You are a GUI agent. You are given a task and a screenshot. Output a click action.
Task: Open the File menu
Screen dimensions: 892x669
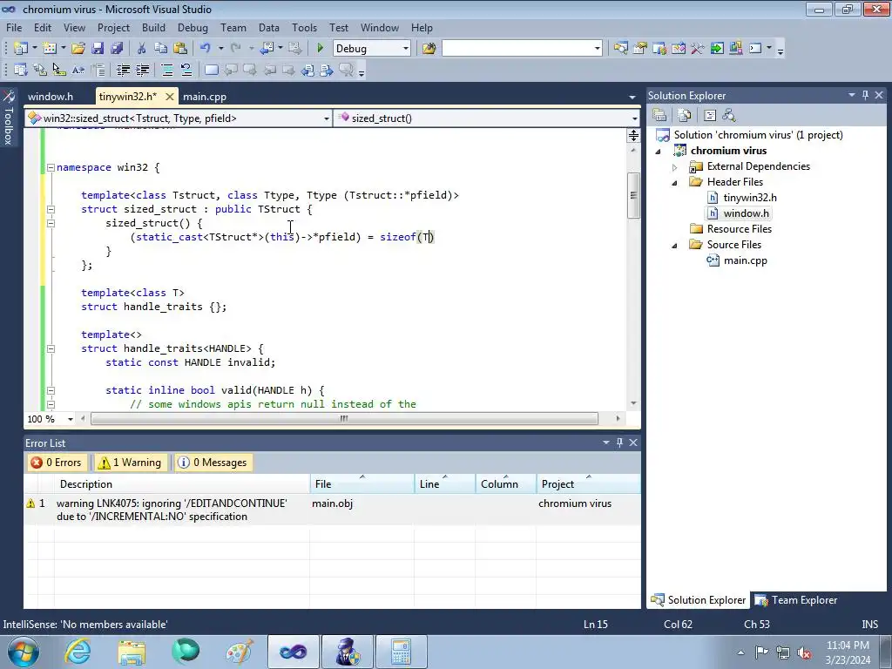14,27
